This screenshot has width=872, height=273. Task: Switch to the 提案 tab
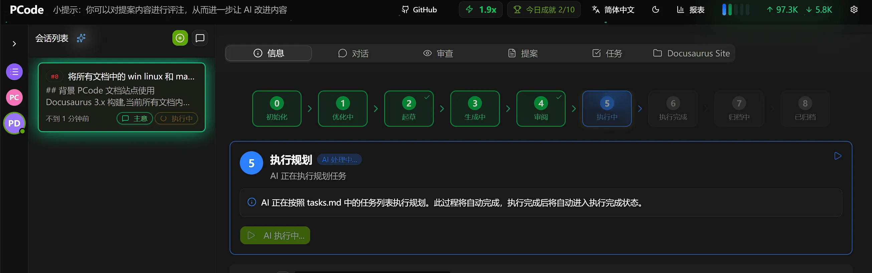(x=523, y=53)
